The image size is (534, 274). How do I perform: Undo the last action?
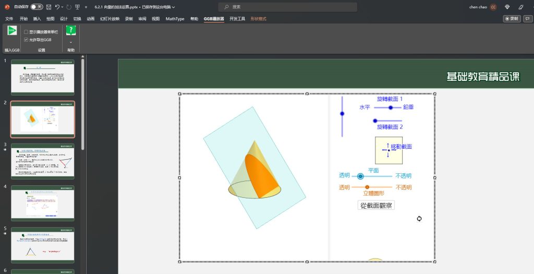point(57,7)
